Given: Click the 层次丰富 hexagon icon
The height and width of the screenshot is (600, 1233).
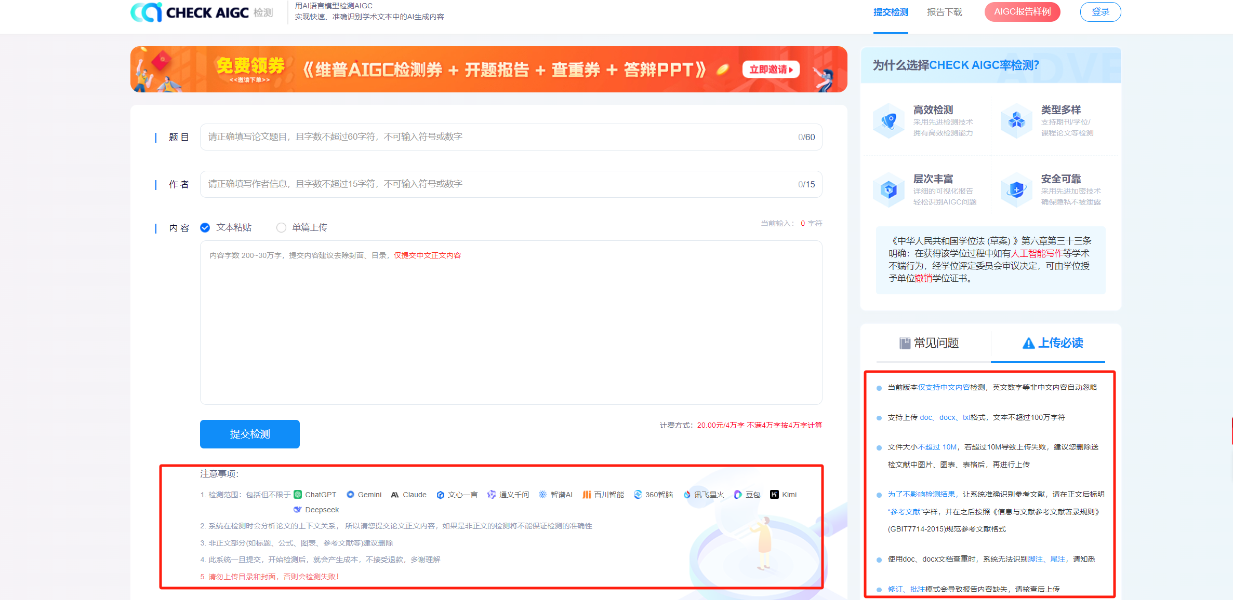Looking at the screenshot, I should 889,190.
